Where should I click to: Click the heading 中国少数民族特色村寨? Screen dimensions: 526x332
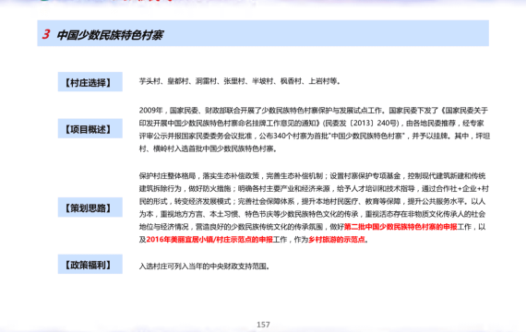pos(110,35)
